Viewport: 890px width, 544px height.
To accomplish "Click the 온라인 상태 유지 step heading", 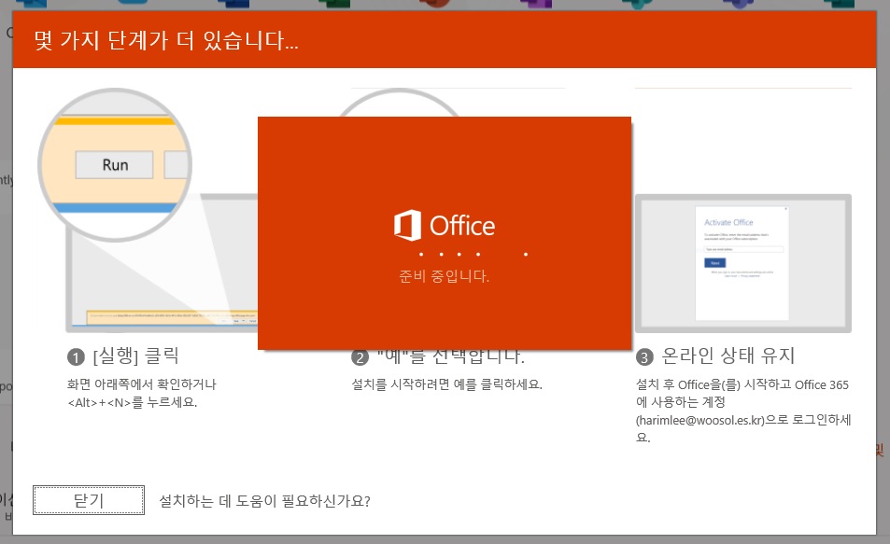I will [728, 356].
